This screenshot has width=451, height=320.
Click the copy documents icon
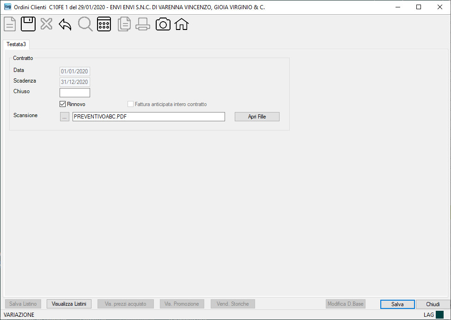tap(124, 24)
